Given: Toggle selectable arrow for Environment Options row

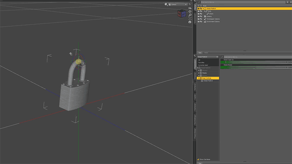Looking at the screenshot, I should (201, 22).
